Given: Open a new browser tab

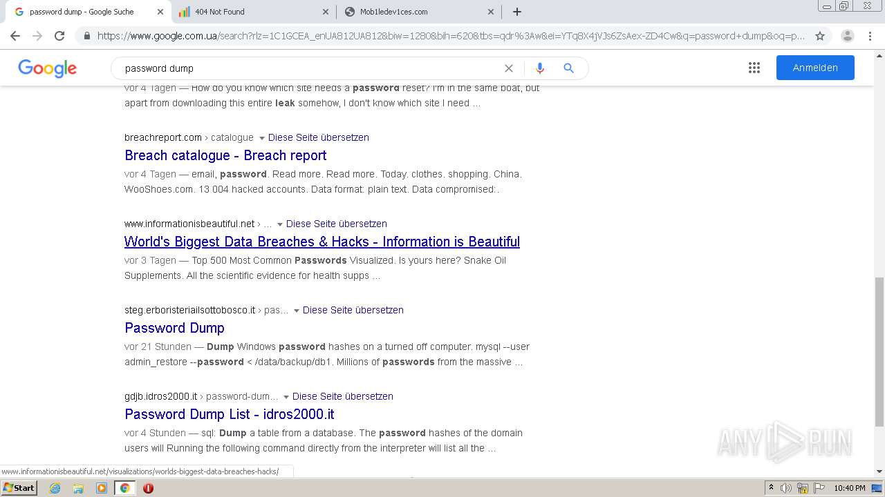Looking at the screenshot, I should tap(516, 12).
